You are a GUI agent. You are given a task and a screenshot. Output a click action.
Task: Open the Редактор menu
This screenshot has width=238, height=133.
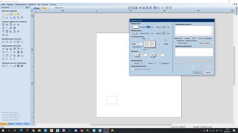click(x=10, y=4)
